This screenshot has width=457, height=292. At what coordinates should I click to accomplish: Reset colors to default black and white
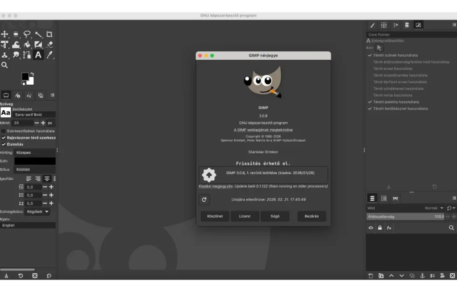click(23, 83)
